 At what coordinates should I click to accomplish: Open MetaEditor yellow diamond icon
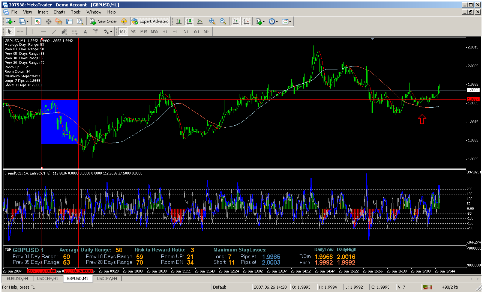[x=123, y=21]
